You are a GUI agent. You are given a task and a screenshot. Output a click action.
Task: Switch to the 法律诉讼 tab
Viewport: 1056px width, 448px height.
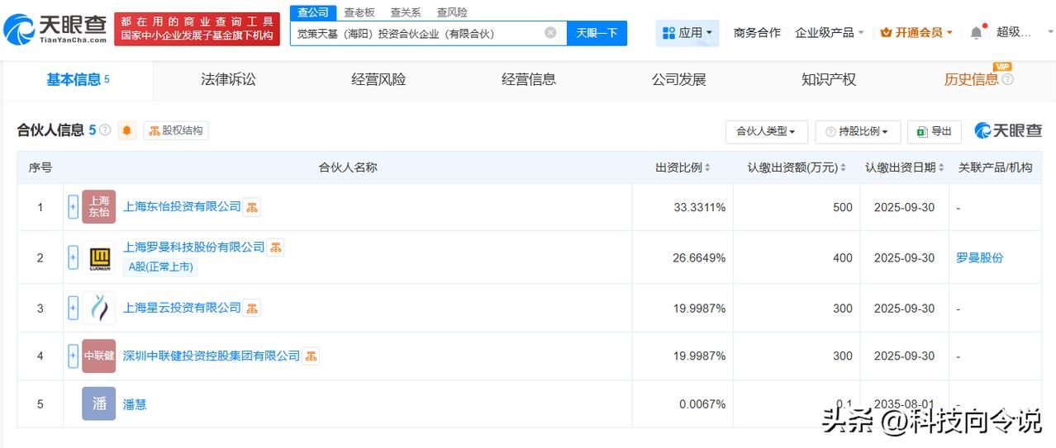click(228, 80)
